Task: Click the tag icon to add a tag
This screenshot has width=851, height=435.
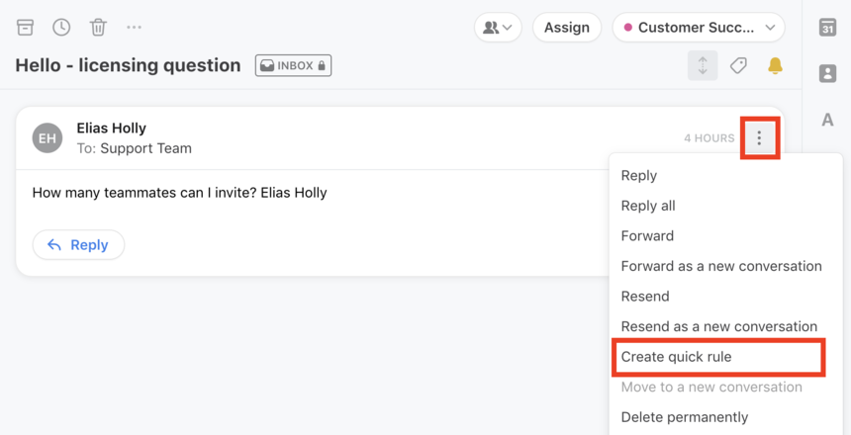Action: pos(738,66)
